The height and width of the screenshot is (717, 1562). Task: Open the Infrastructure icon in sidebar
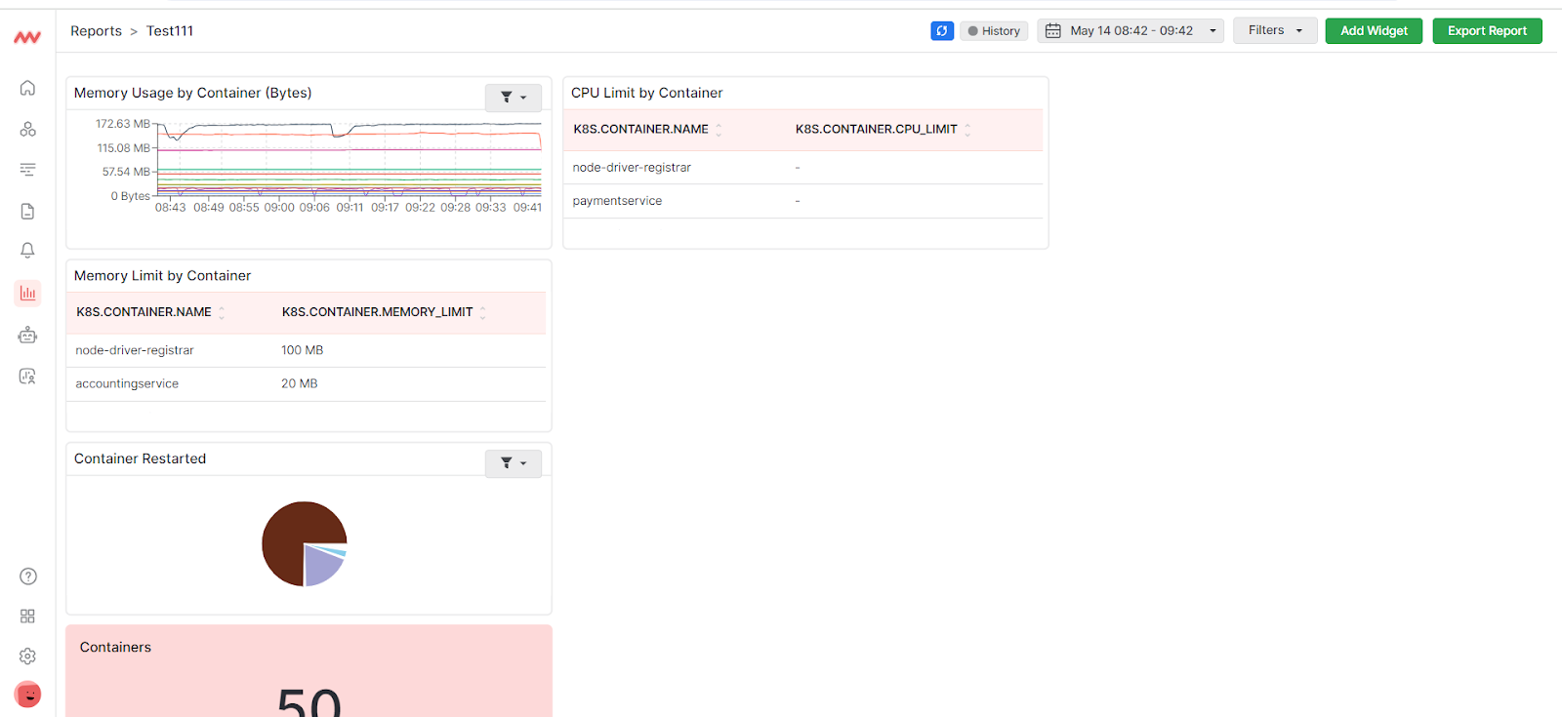27,129
